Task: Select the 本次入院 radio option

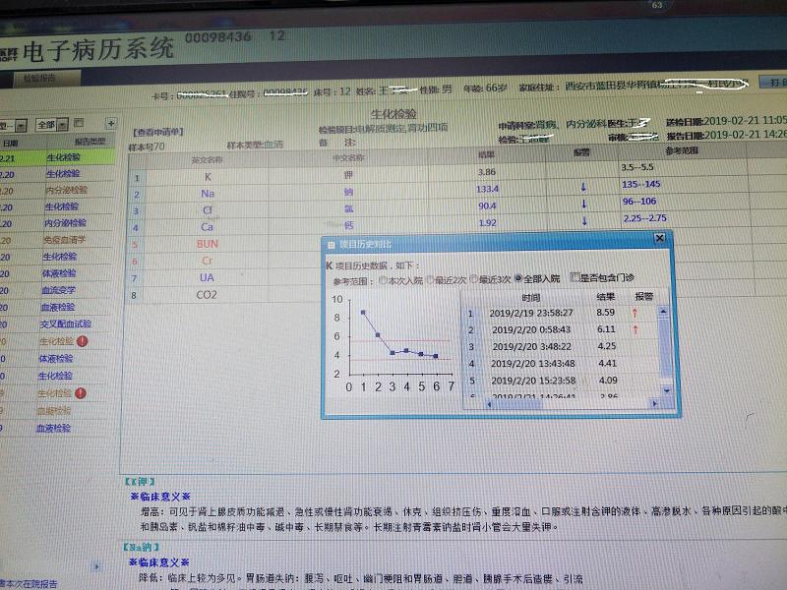Action: [x=383, y=280]
